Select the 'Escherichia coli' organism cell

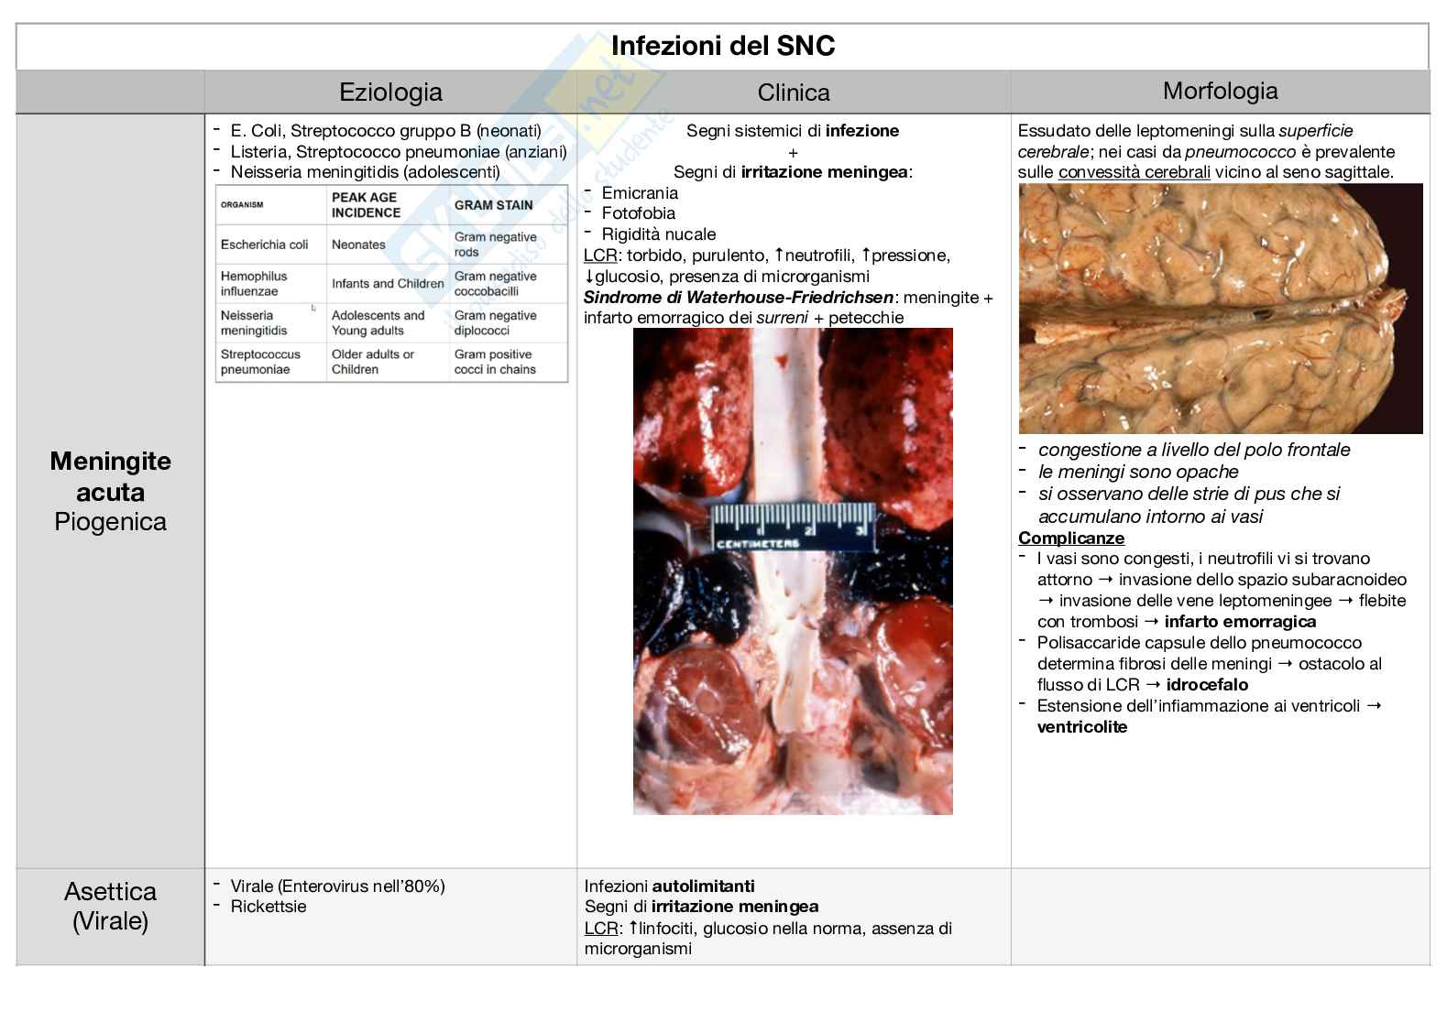tap(264, 245)
